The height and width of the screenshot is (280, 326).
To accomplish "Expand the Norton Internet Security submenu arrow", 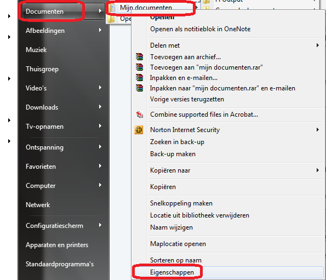I will pyautogui.click(x=317, y=130).
